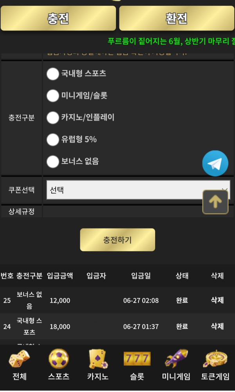Open the Telegram support chat icon
Screen dimensions: 235x392
point(215,163)
